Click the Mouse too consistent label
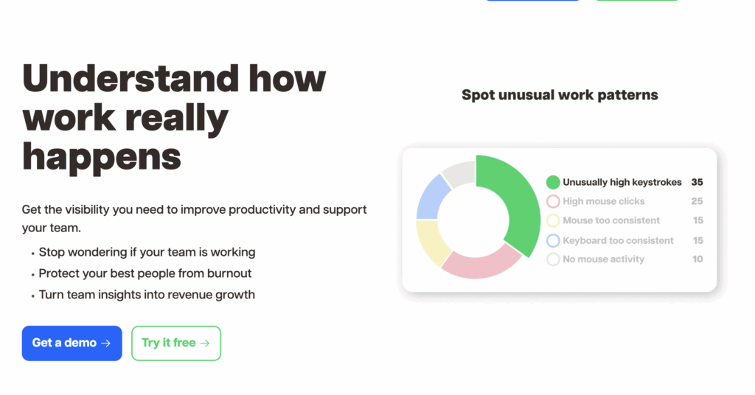This screenshot has width=755, height=395. [x=611, y=220]
